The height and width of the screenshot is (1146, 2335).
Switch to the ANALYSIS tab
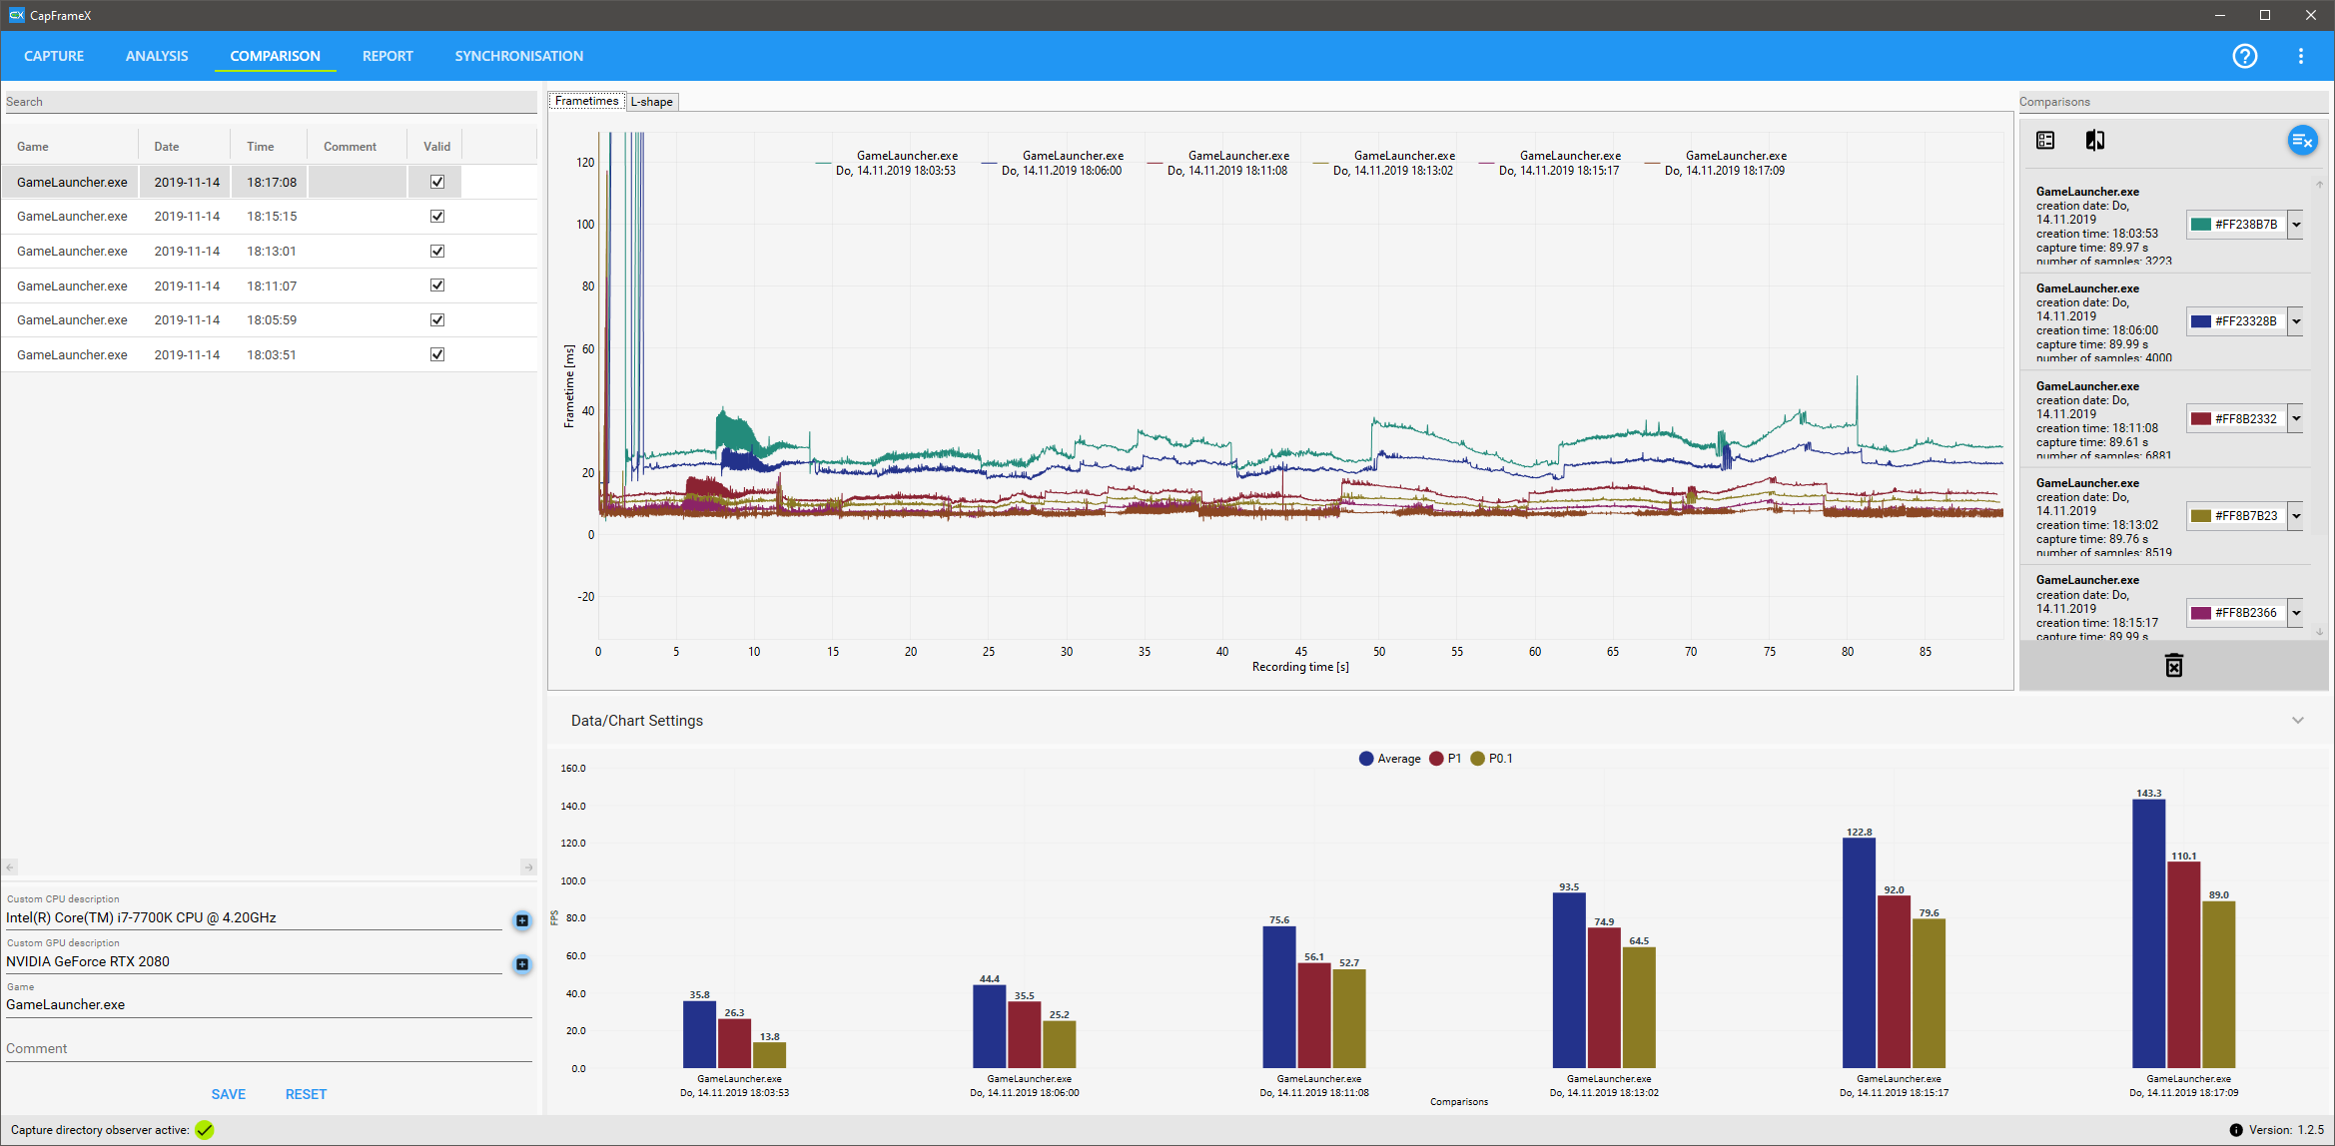coord(156,56)
